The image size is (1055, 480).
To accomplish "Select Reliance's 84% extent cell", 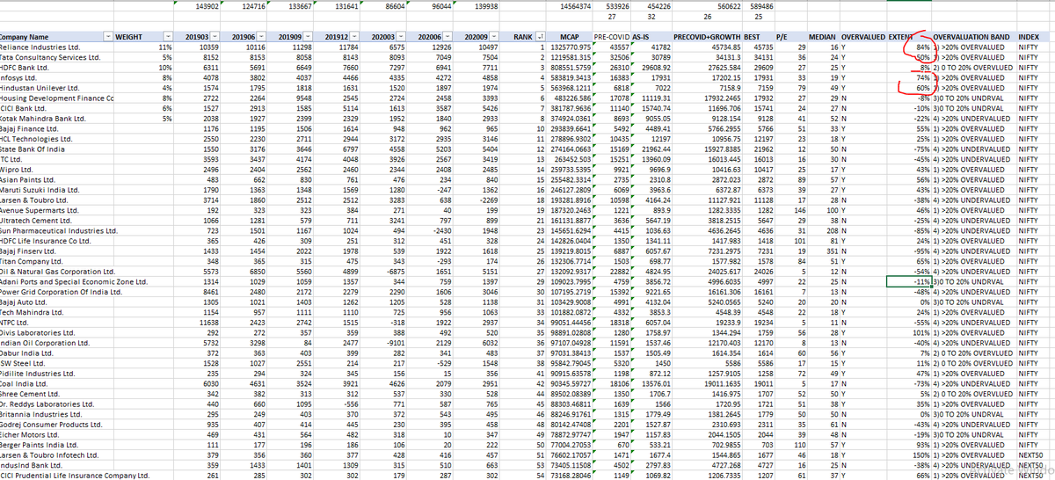I will point(909,46).
